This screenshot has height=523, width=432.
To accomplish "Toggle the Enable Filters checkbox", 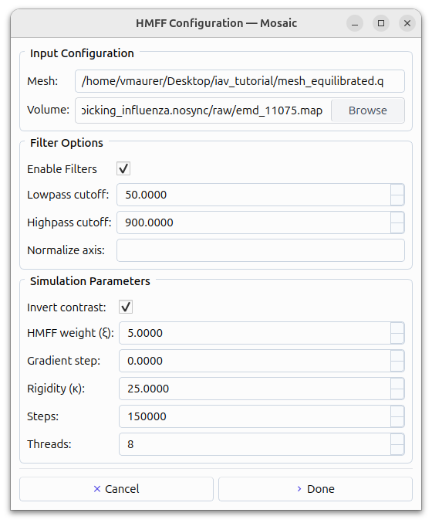I will [x=123, y=168].
